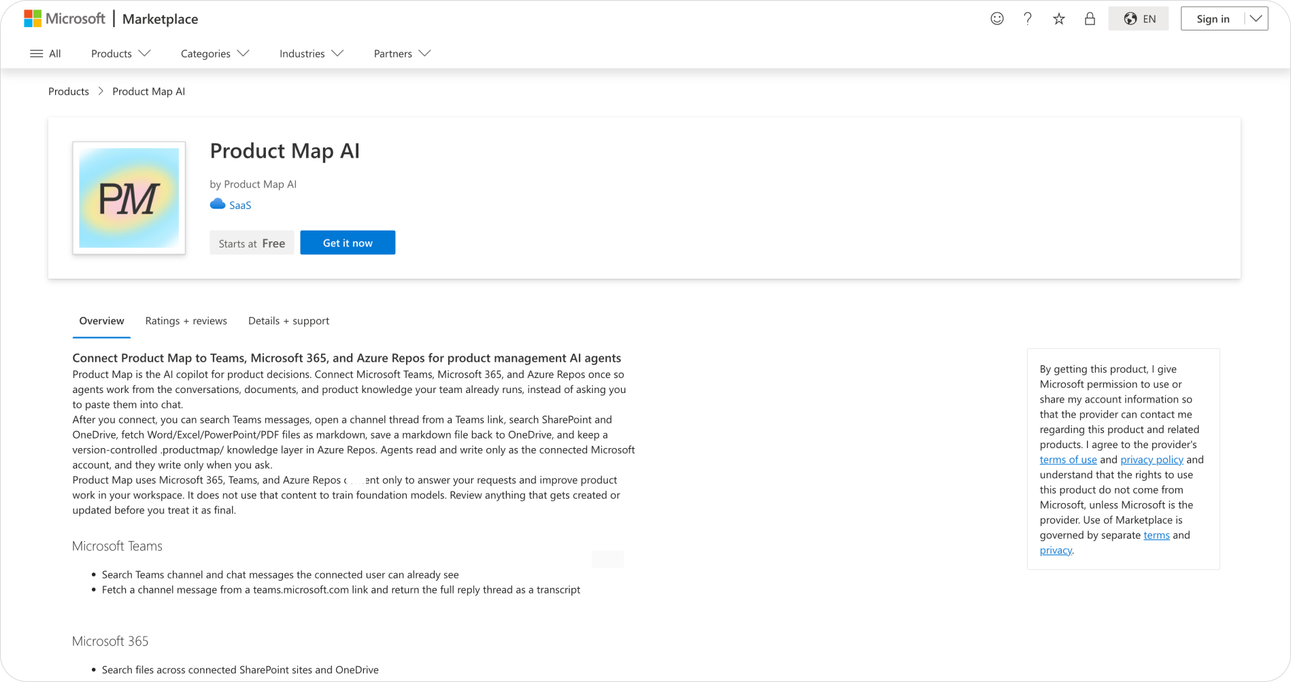Expand the Partners dropdown menu
The image size is (1291, 682).
(402, 53)
